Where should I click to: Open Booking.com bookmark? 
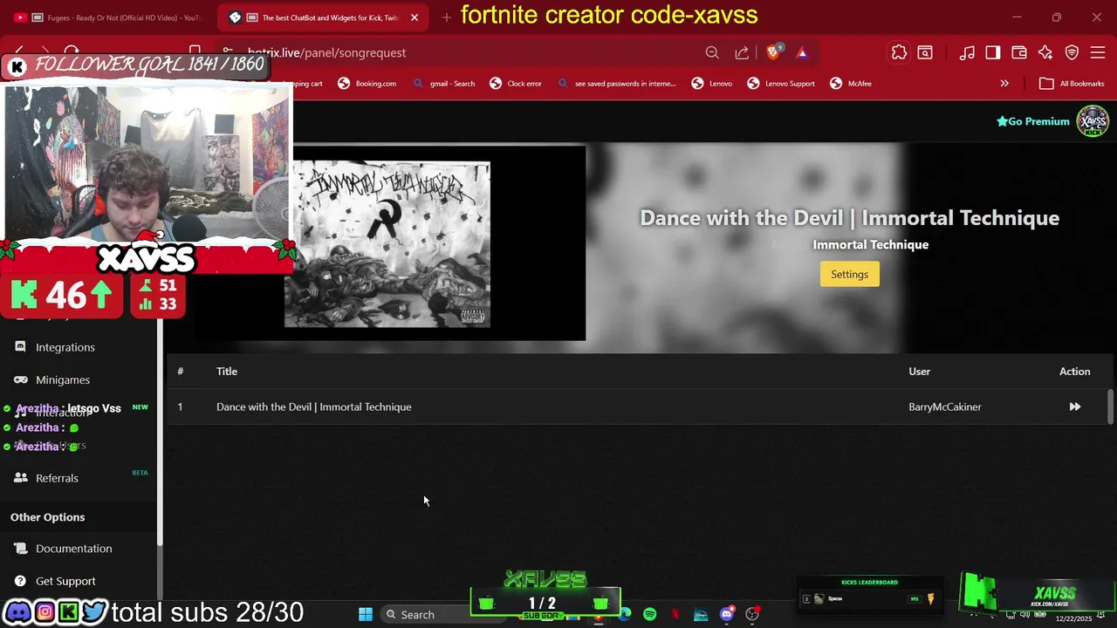[x=367, y=84]
